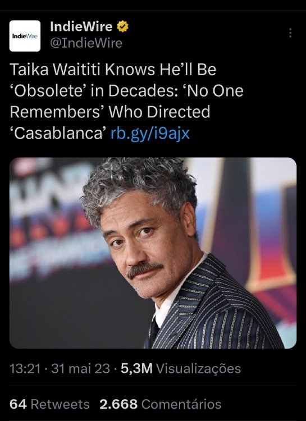Viewport: 306px width, 421px height.
Task: Follow the rb.gy/i9ajx article link
Action: 150,133
